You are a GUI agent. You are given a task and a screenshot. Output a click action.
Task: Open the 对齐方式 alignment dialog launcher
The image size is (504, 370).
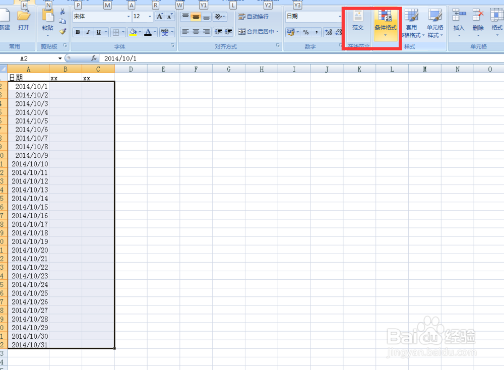tap(278, 46)
